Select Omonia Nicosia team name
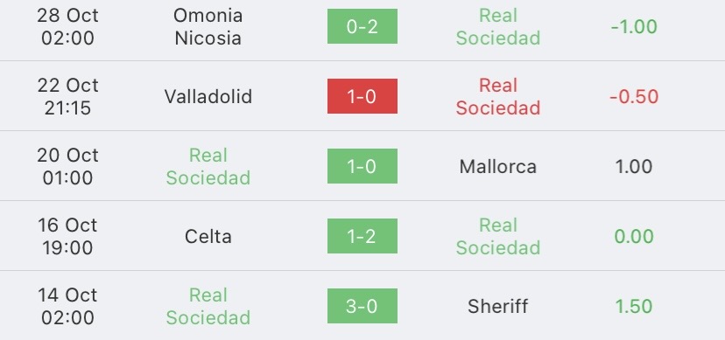The height and width of the screenshot is (340, 725). click(208, 26)
